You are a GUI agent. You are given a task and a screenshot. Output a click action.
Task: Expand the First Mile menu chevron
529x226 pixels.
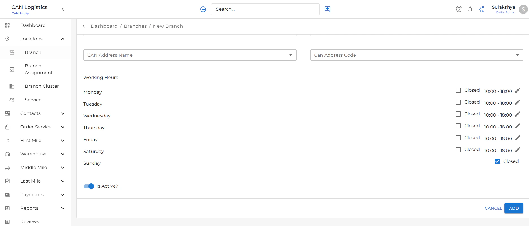tap(63, 141)
